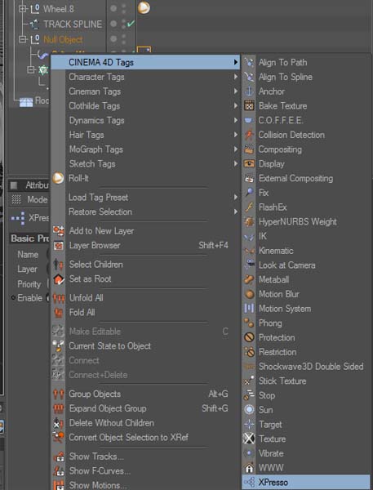The width and height of the screenshot is (373, 490).
Task: Click the Roll-It plugin icon in menu
Action: [x=58, y=178]
